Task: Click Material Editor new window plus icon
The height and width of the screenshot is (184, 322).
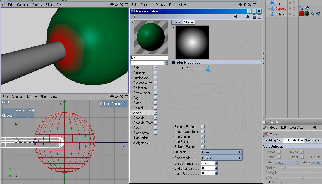Action: click(x=259, y=17)
